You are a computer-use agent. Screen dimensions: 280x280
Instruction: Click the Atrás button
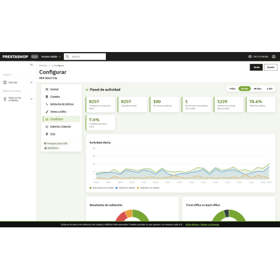point(256,68)
